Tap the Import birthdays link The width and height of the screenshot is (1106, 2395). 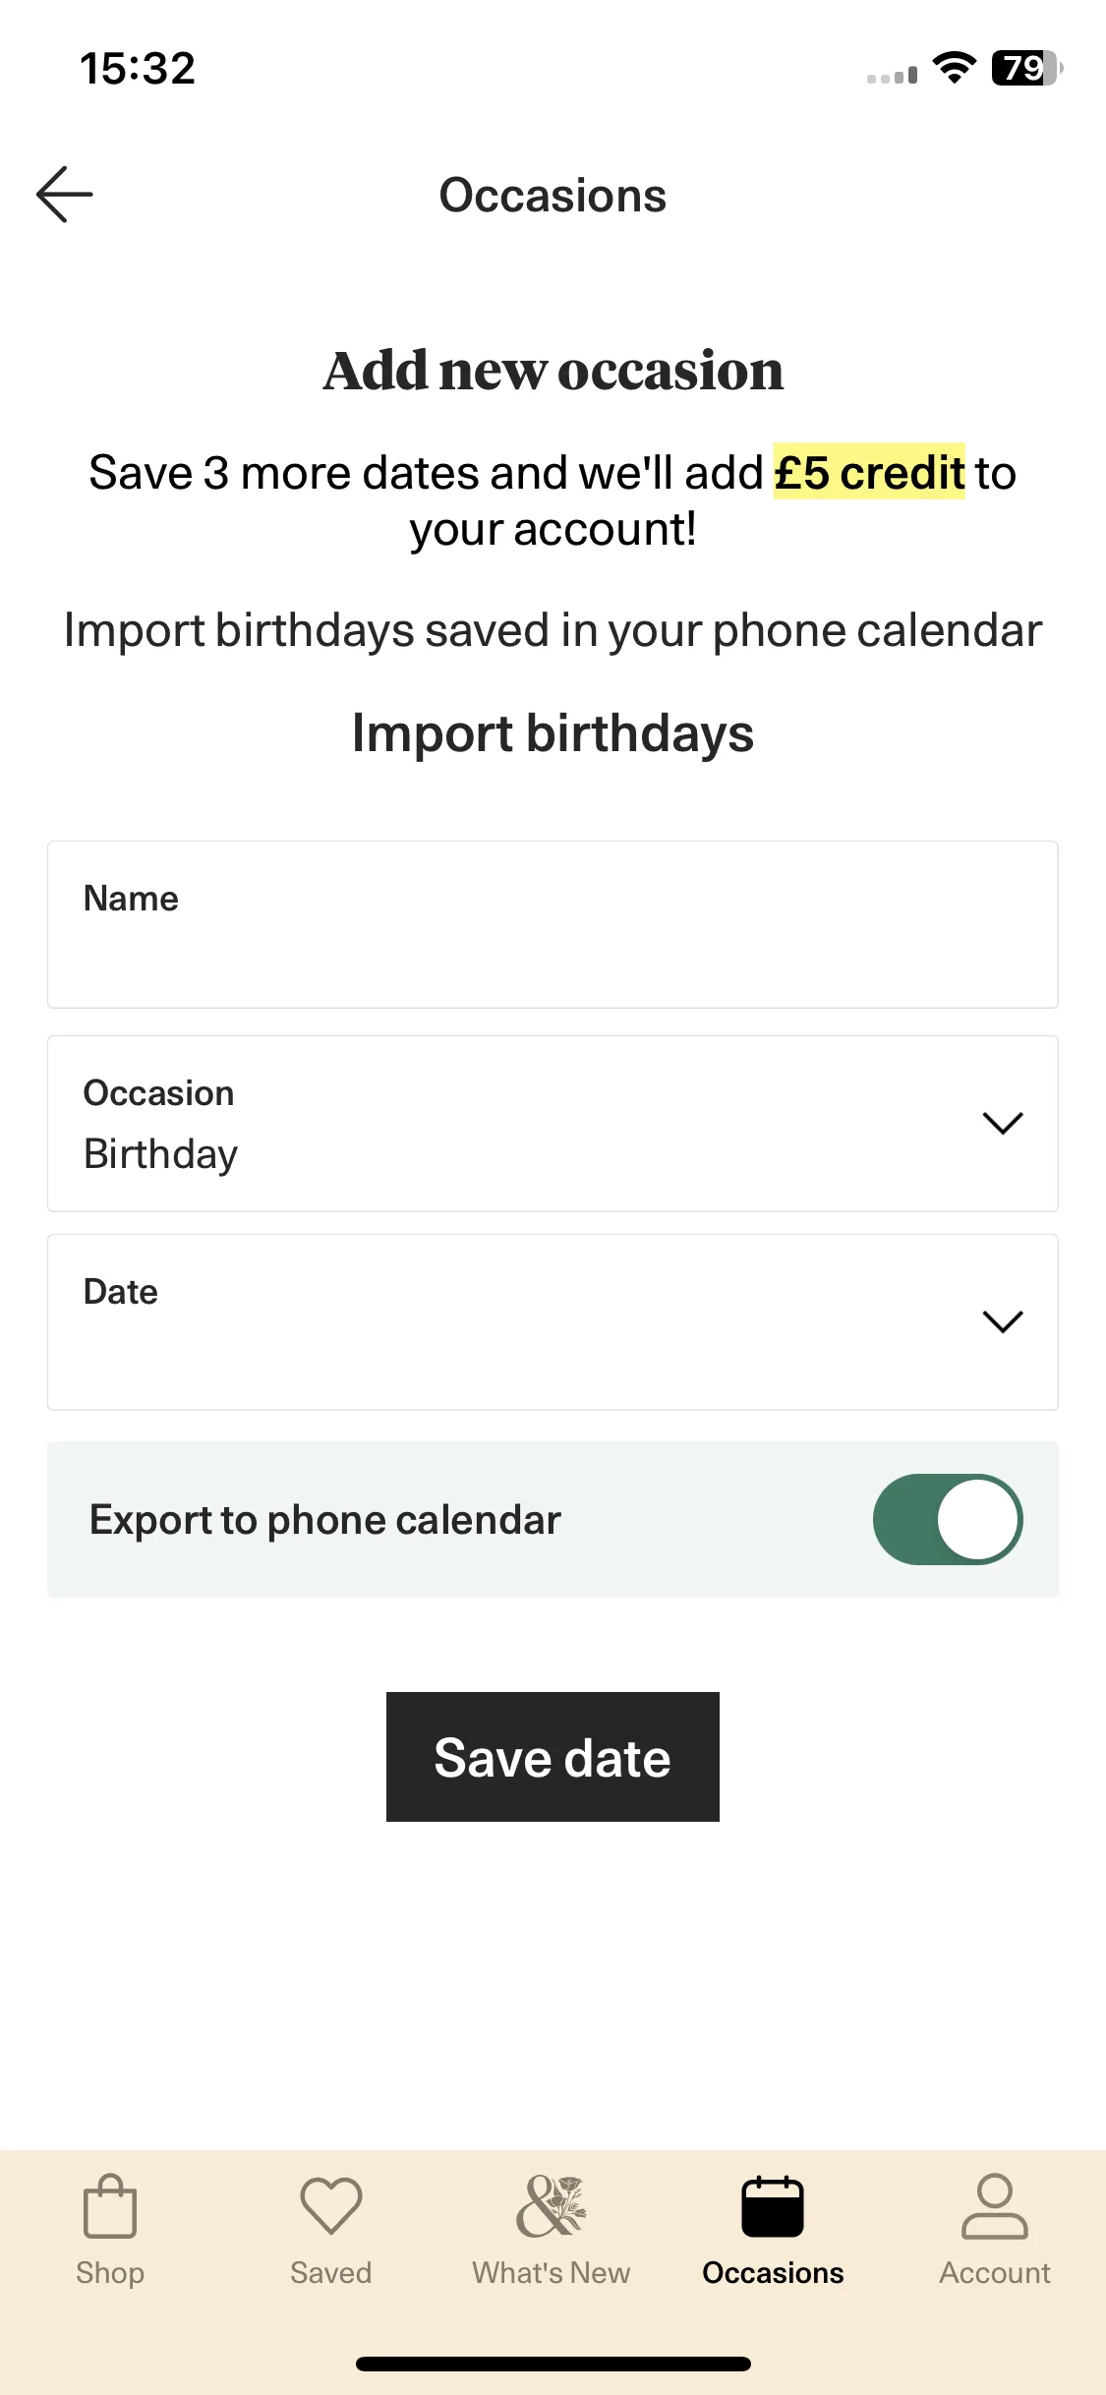coord(553,733)
